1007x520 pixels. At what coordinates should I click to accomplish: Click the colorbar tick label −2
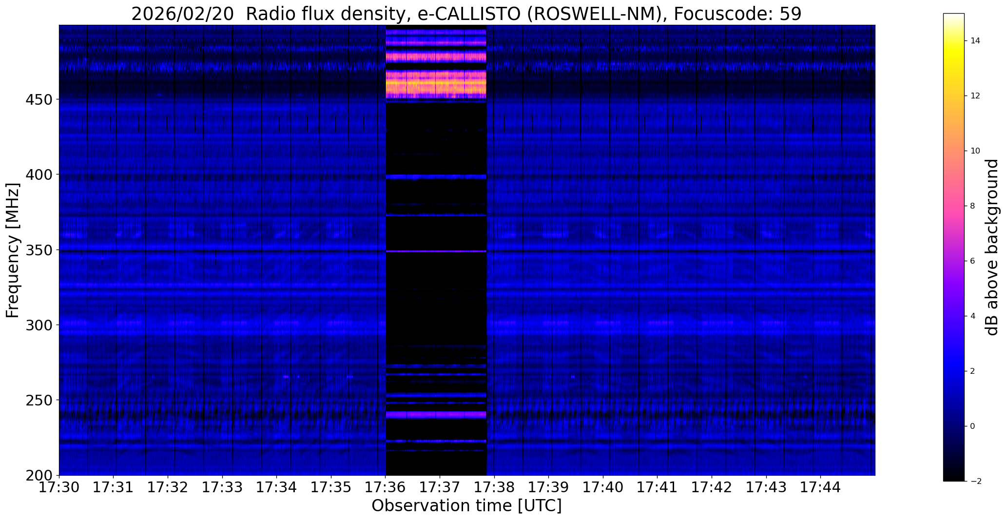tap(976, 481)
